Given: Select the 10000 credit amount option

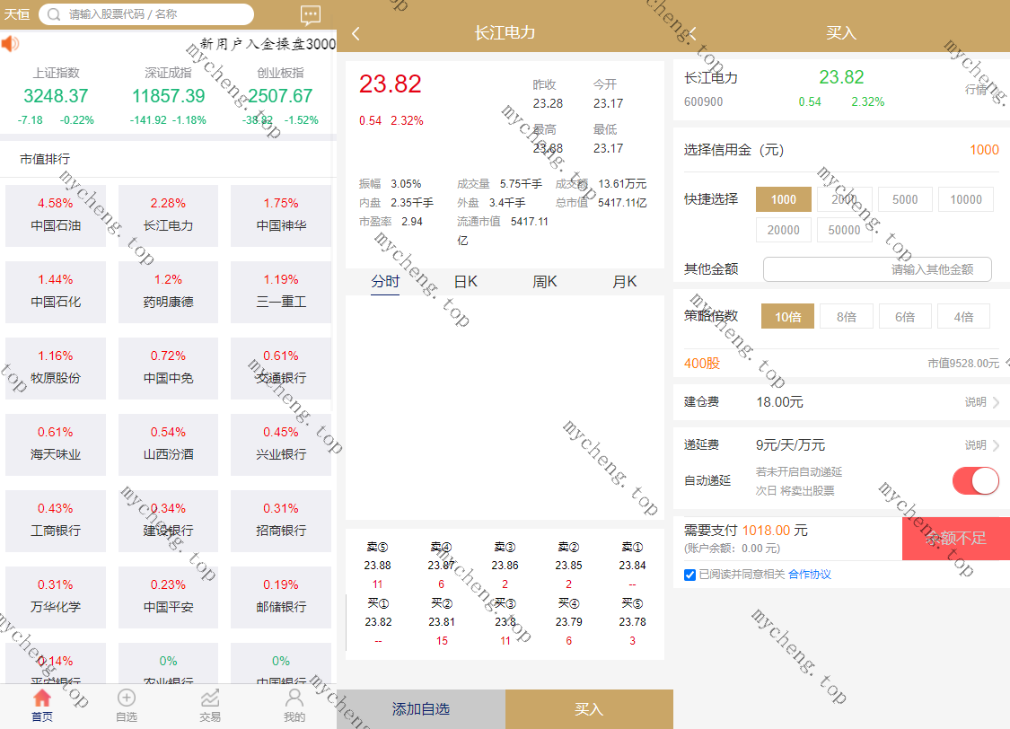Looking at the screenshot, I should point(966,199).
